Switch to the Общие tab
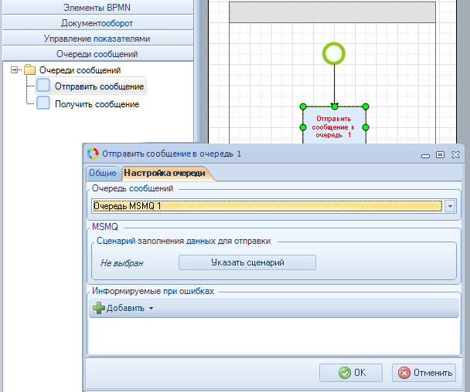The image size is (470, 392). point(103,173)
